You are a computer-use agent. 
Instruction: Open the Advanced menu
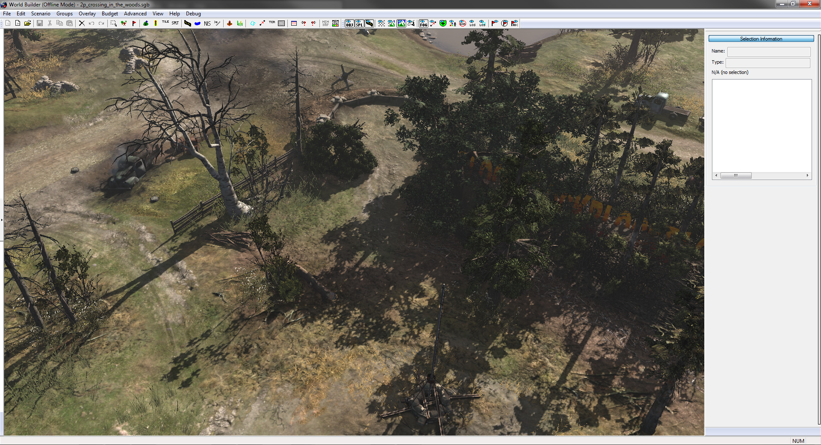135,14
